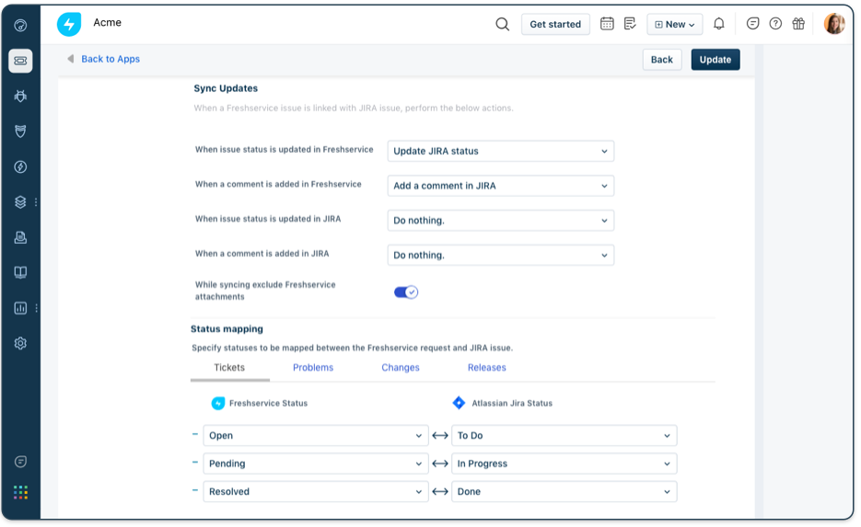Screen dimensions: 861x527
Task: Open the calendar icon in top bar
Action: (x=607, y=24)
